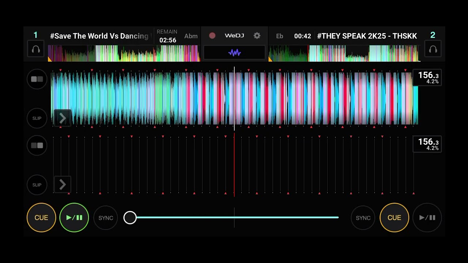
Task: Select deck number 2 label
Action: [433, 35]
